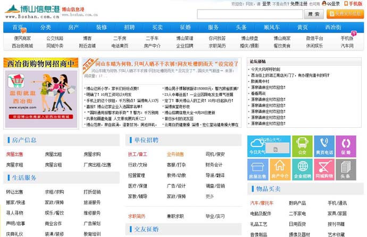The image size is (367, 237).
Task: Open the 今天大风呼呼的刮 forum post
Action: click(x=265, y=69)
